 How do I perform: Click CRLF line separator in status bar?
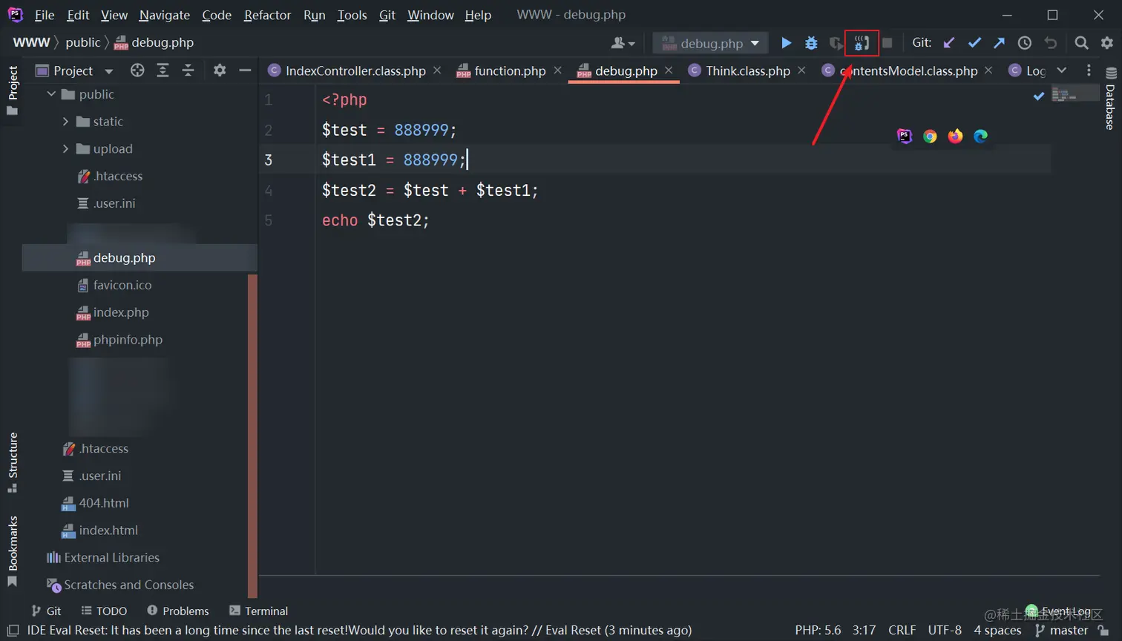(x=902, y=630)
